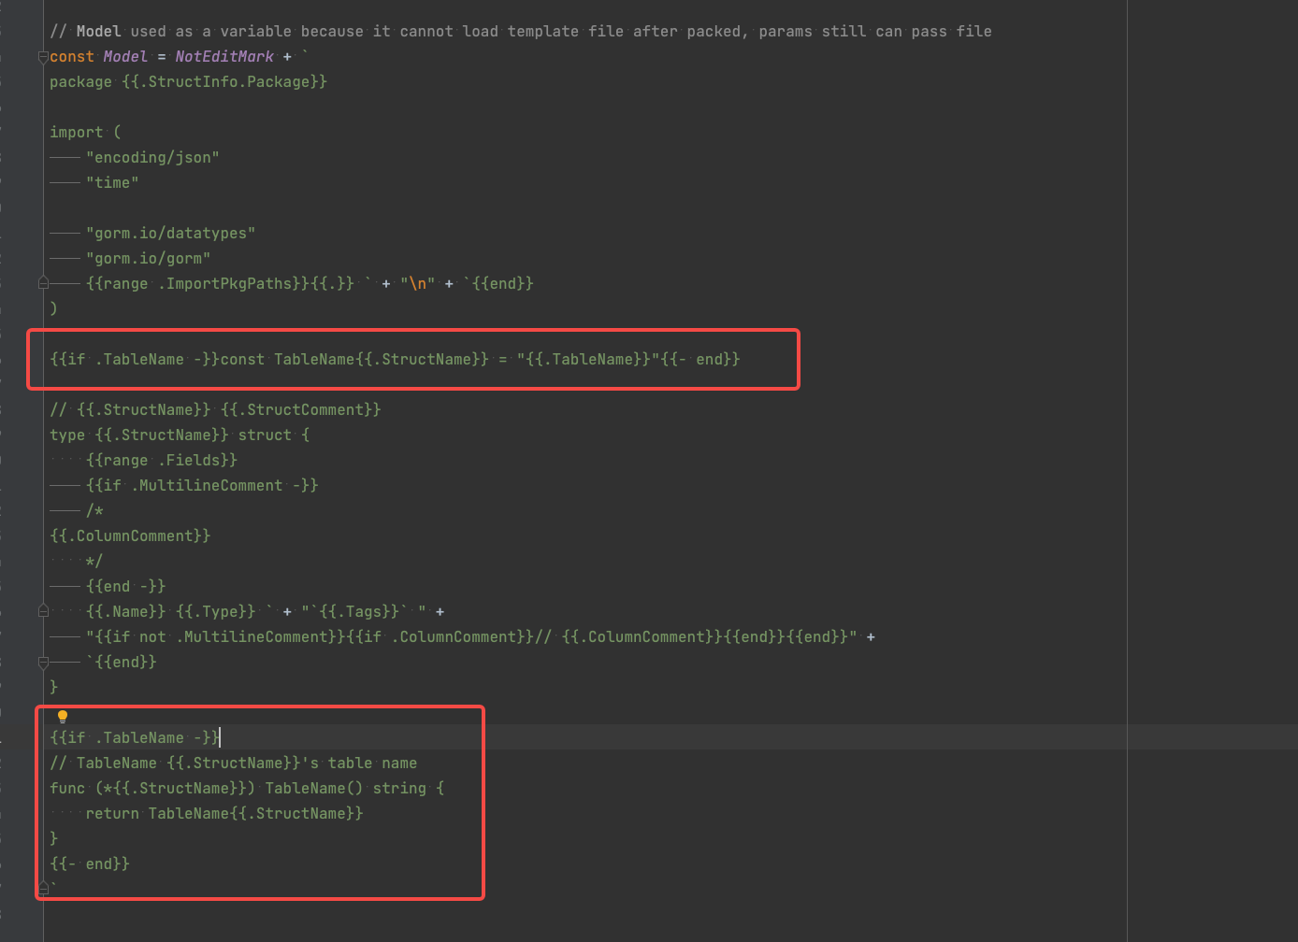Toggle fold marker beside `{{end}} line

coord(43,662)
